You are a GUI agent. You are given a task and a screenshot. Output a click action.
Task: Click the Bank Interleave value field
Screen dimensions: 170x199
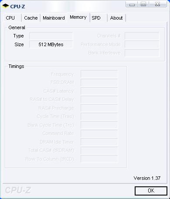tap(142, 53)
